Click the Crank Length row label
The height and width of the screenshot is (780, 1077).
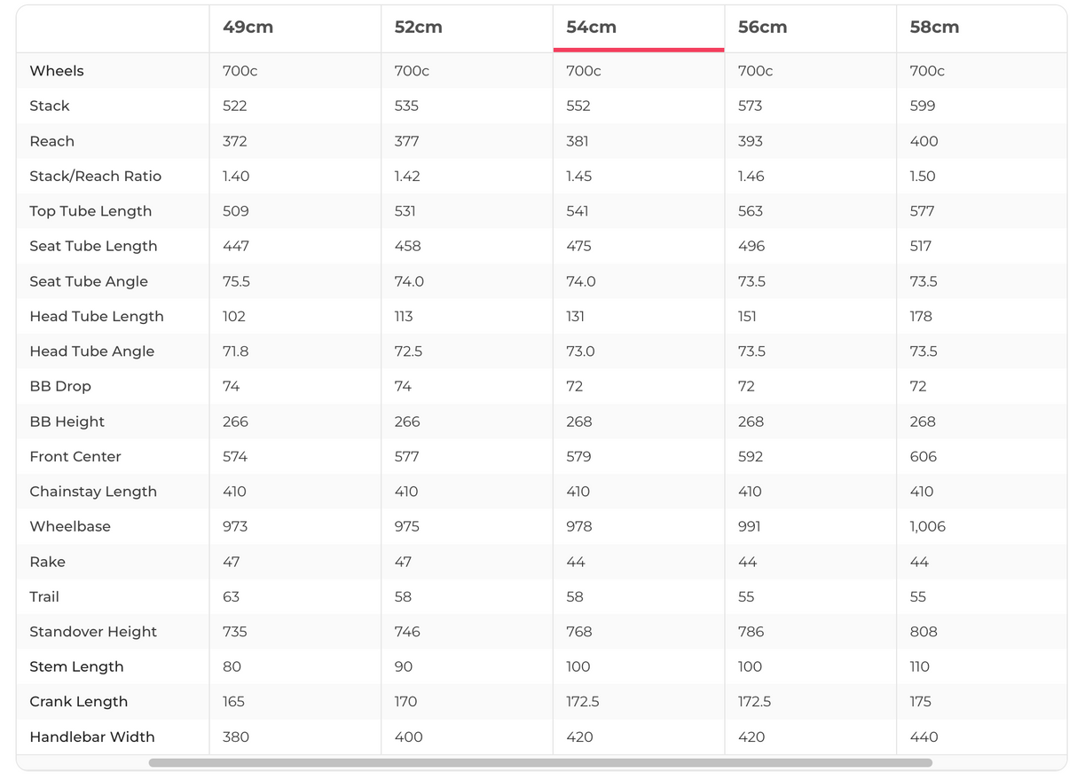pos(79,701)
